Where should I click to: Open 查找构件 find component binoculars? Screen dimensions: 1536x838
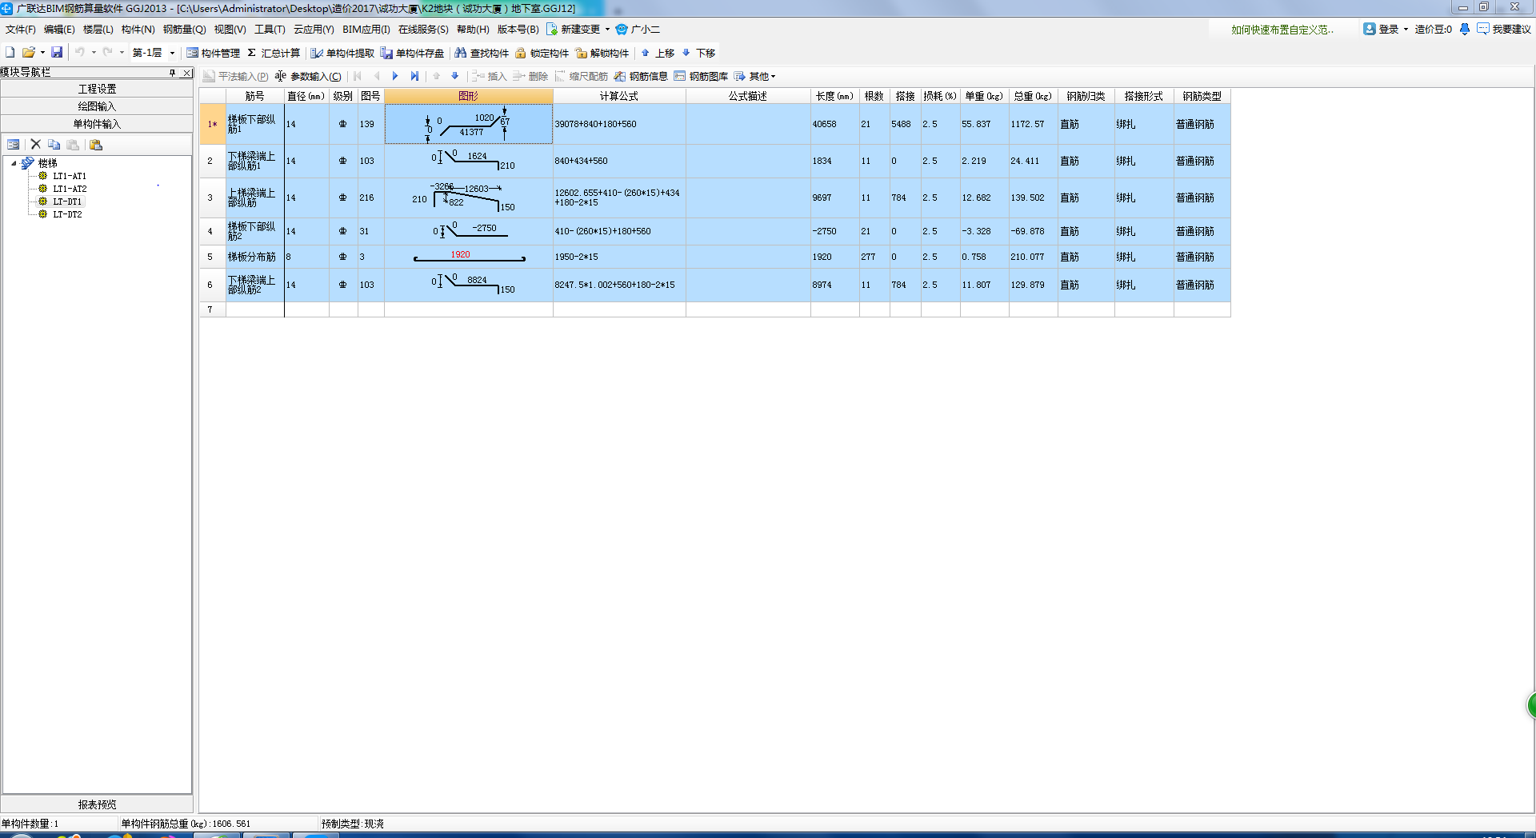click(482, 54)
